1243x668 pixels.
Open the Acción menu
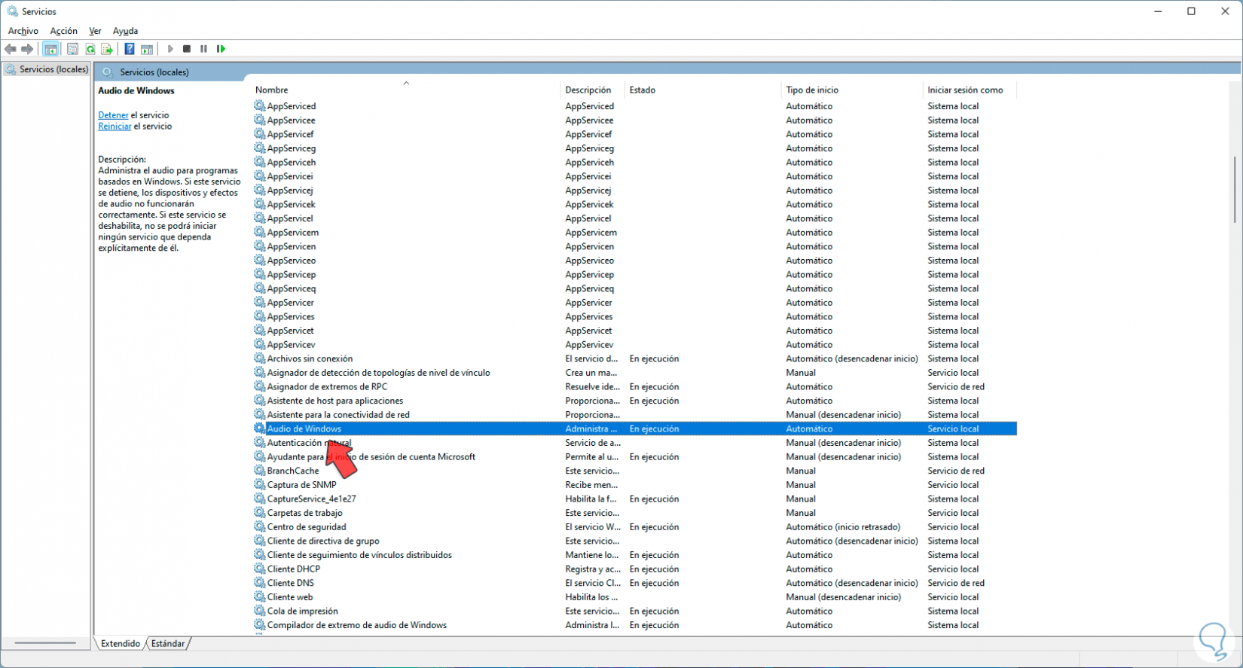[64, 31]
